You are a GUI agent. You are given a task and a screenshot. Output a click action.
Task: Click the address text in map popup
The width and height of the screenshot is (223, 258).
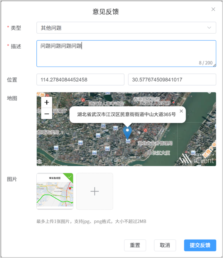pos(126,114)
